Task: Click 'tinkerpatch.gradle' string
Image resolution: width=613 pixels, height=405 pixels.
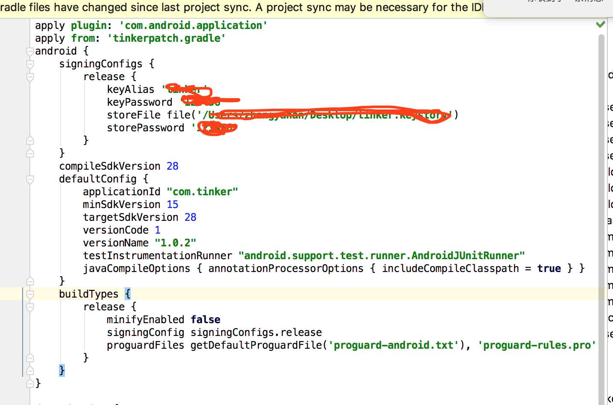Action: click(166, 38)
